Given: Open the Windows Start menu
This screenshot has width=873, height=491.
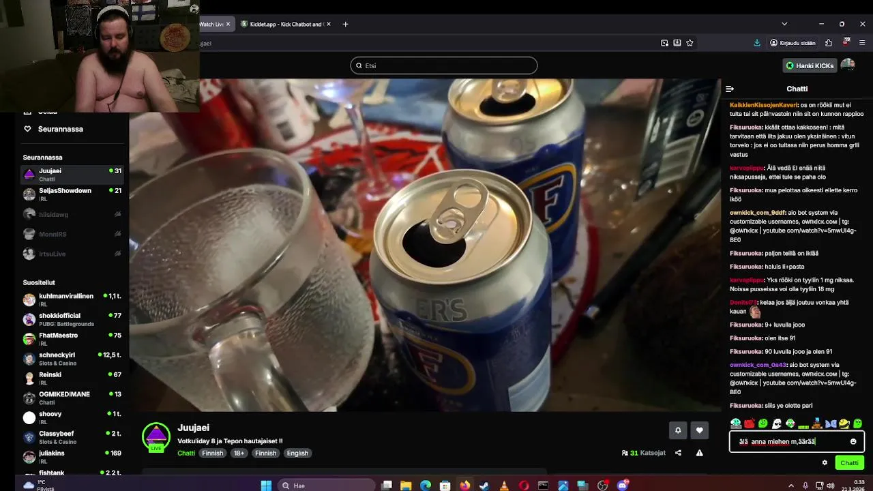Looking at the screenshot, I should tap(266, 486).
